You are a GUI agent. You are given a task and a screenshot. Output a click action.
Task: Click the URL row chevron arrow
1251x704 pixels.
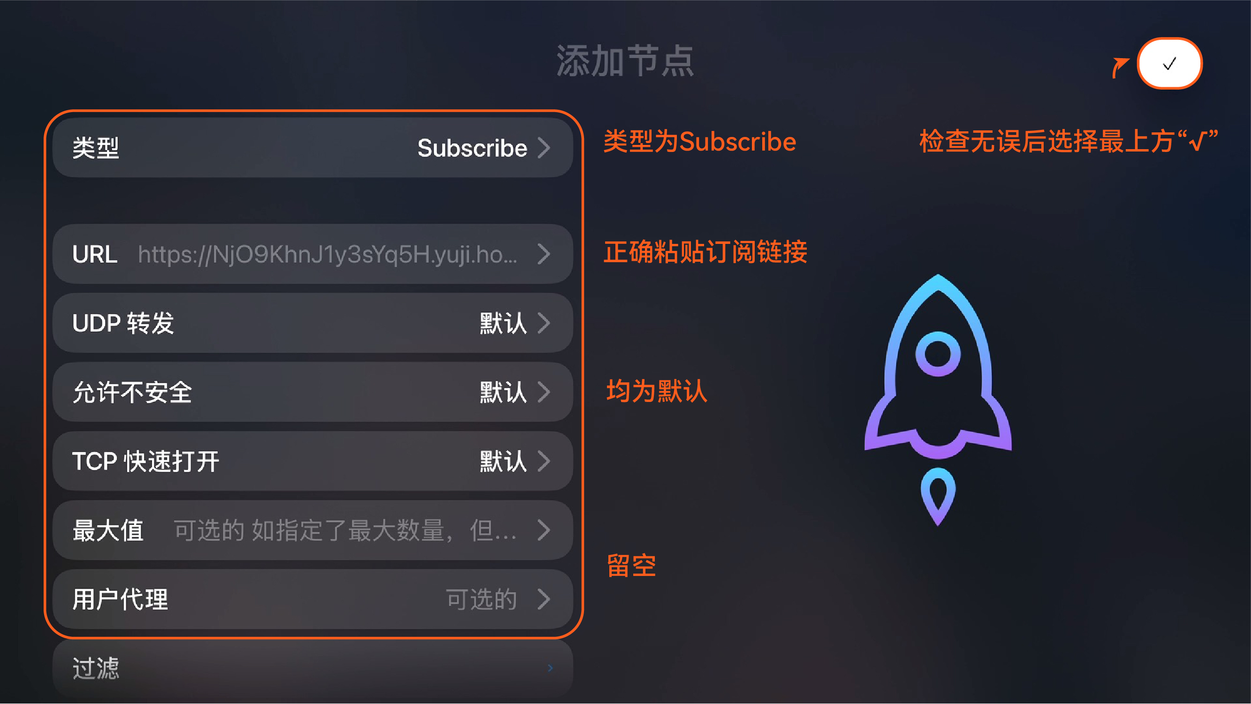(544, 254)
